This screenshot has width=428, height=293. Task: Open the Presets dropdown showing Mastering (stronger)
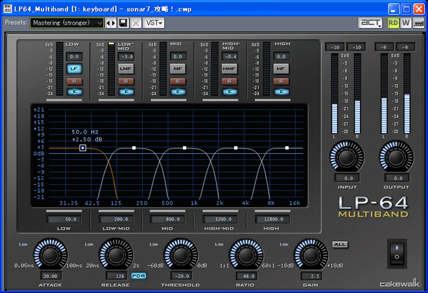67,23
